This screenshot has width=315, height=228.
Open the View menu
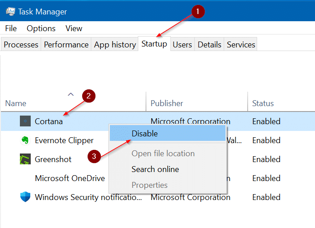coord(74,28)
